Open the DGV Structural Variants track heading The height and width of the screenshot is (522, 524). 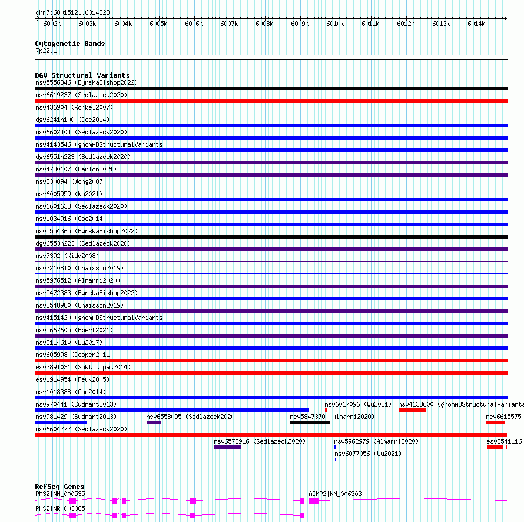tap(82, 75)
